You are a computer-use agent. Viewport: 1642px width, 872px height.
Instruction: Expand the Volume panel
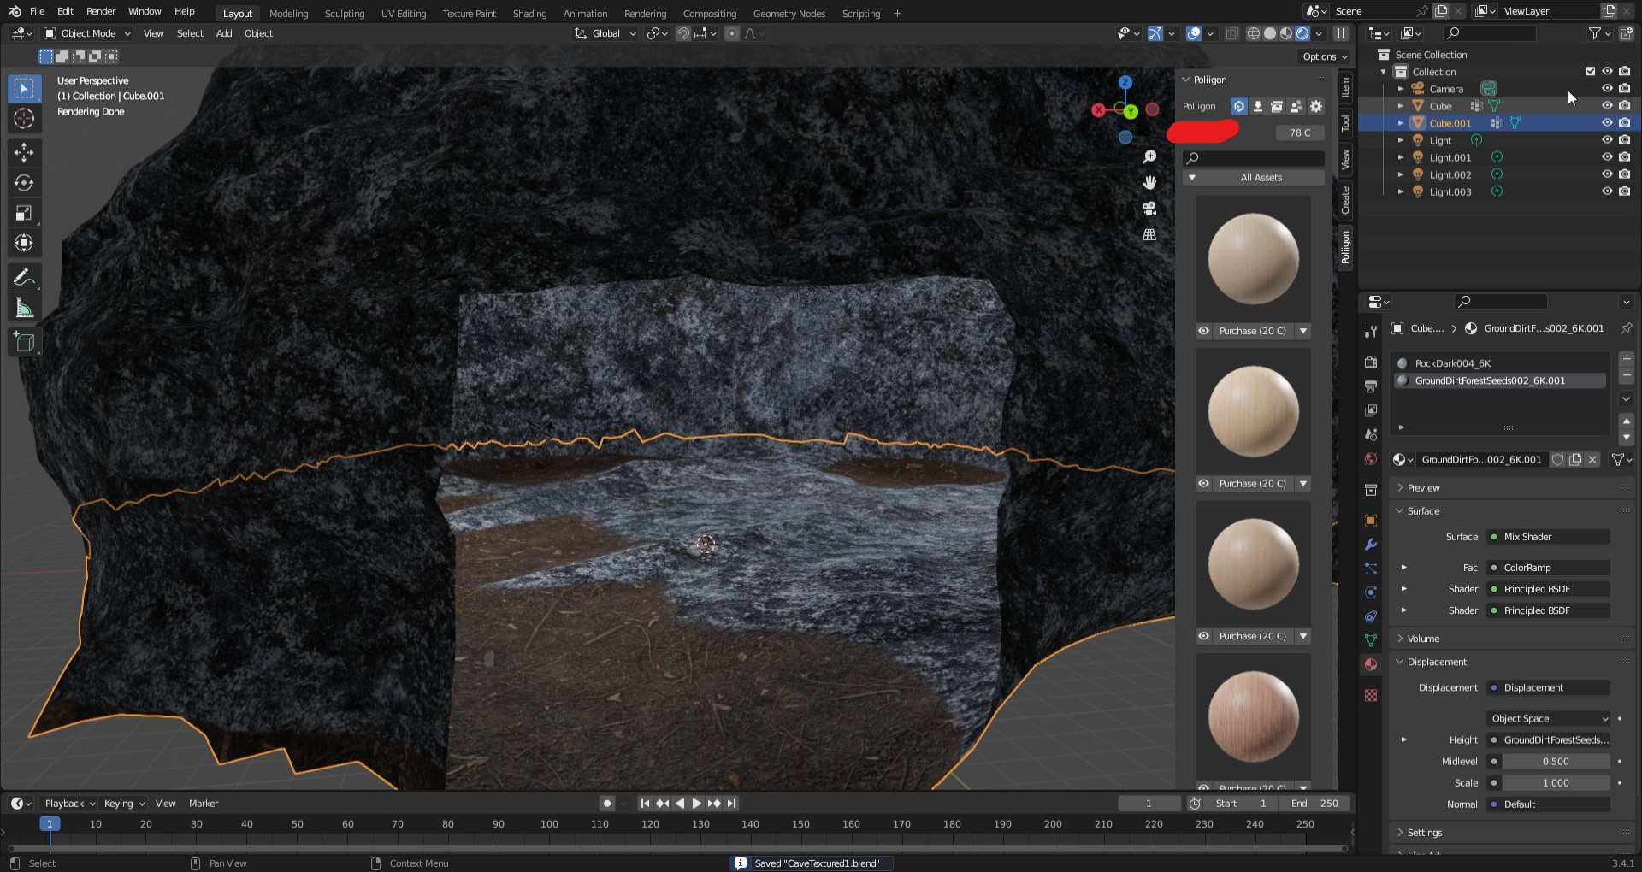pyautogui.click(x=1423, y=639)
